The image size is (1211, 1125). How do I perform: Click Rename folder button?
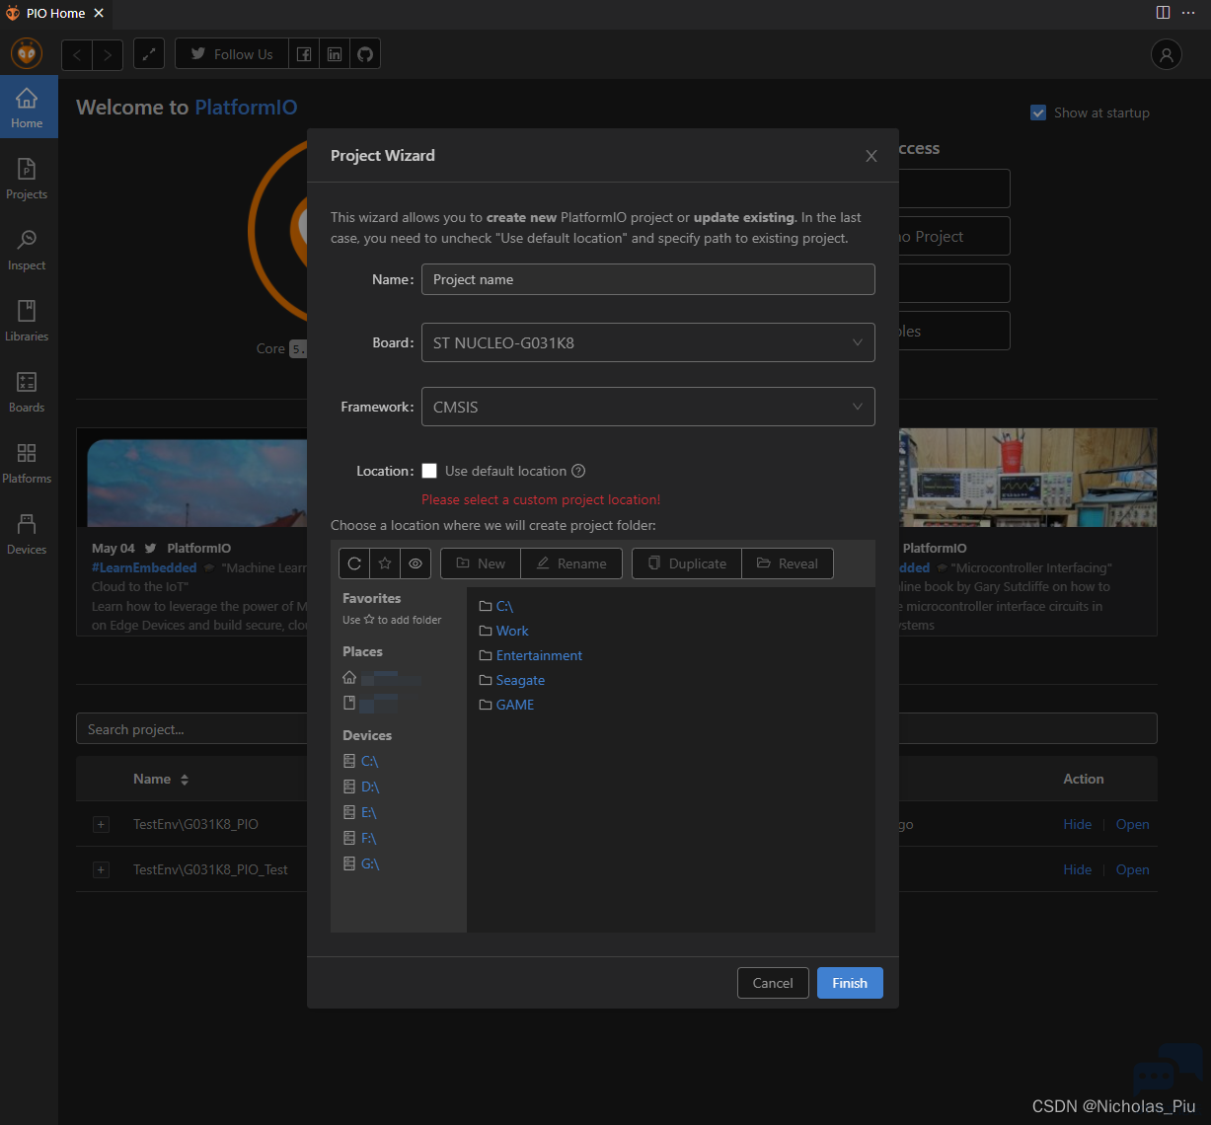click(571, 563)
